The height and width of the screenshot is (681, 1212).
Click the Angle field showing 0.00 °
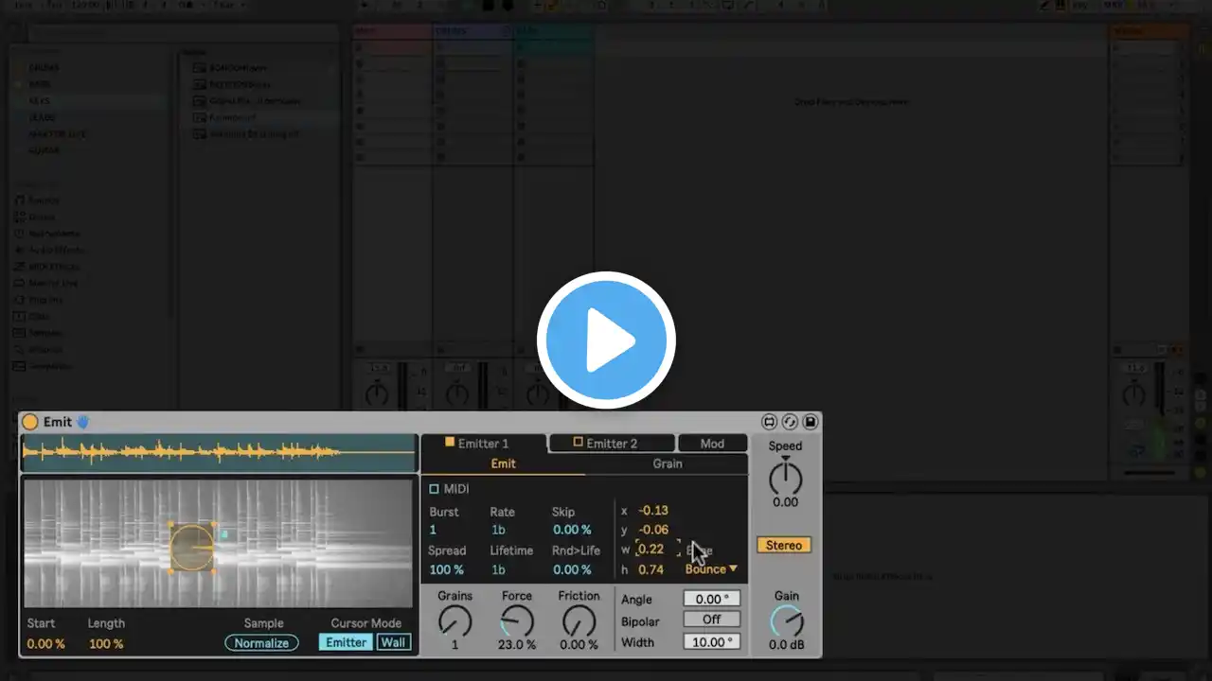point(711,599)
